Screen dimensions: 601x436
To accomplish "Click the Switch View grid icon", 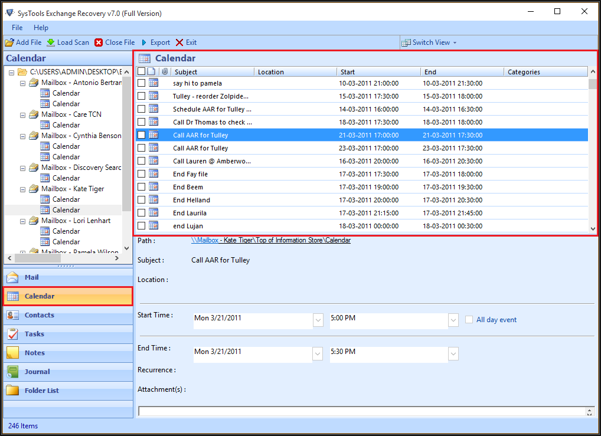I will click(406, 42).
